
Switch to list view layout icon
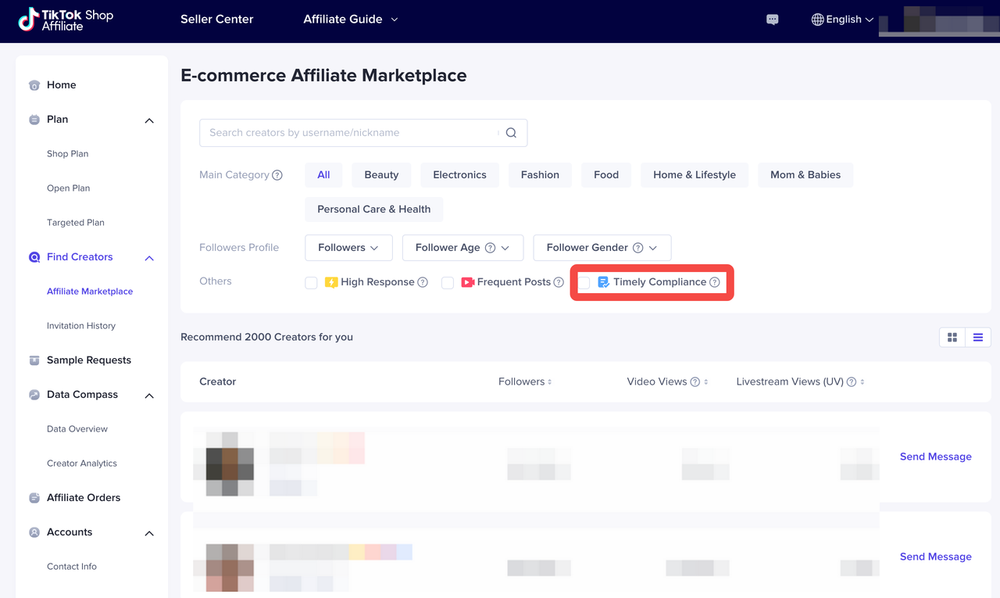click(x=977, y=337)
